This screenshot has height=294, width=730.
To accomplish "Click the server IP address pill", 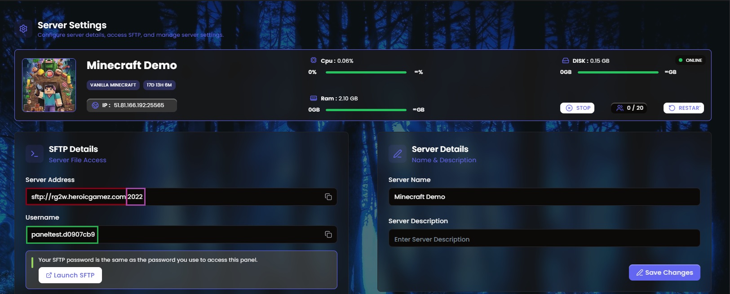I will click(x=132, y=105).
